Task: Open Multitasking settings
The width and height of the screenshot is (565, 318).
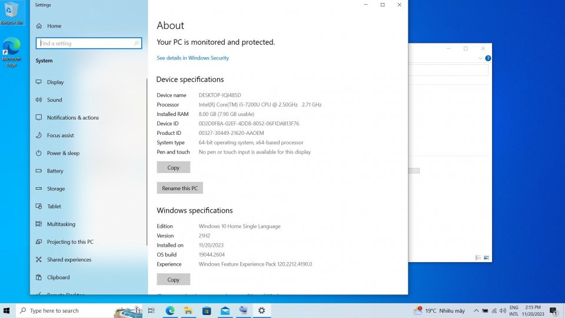Action: tap(61, 224)
